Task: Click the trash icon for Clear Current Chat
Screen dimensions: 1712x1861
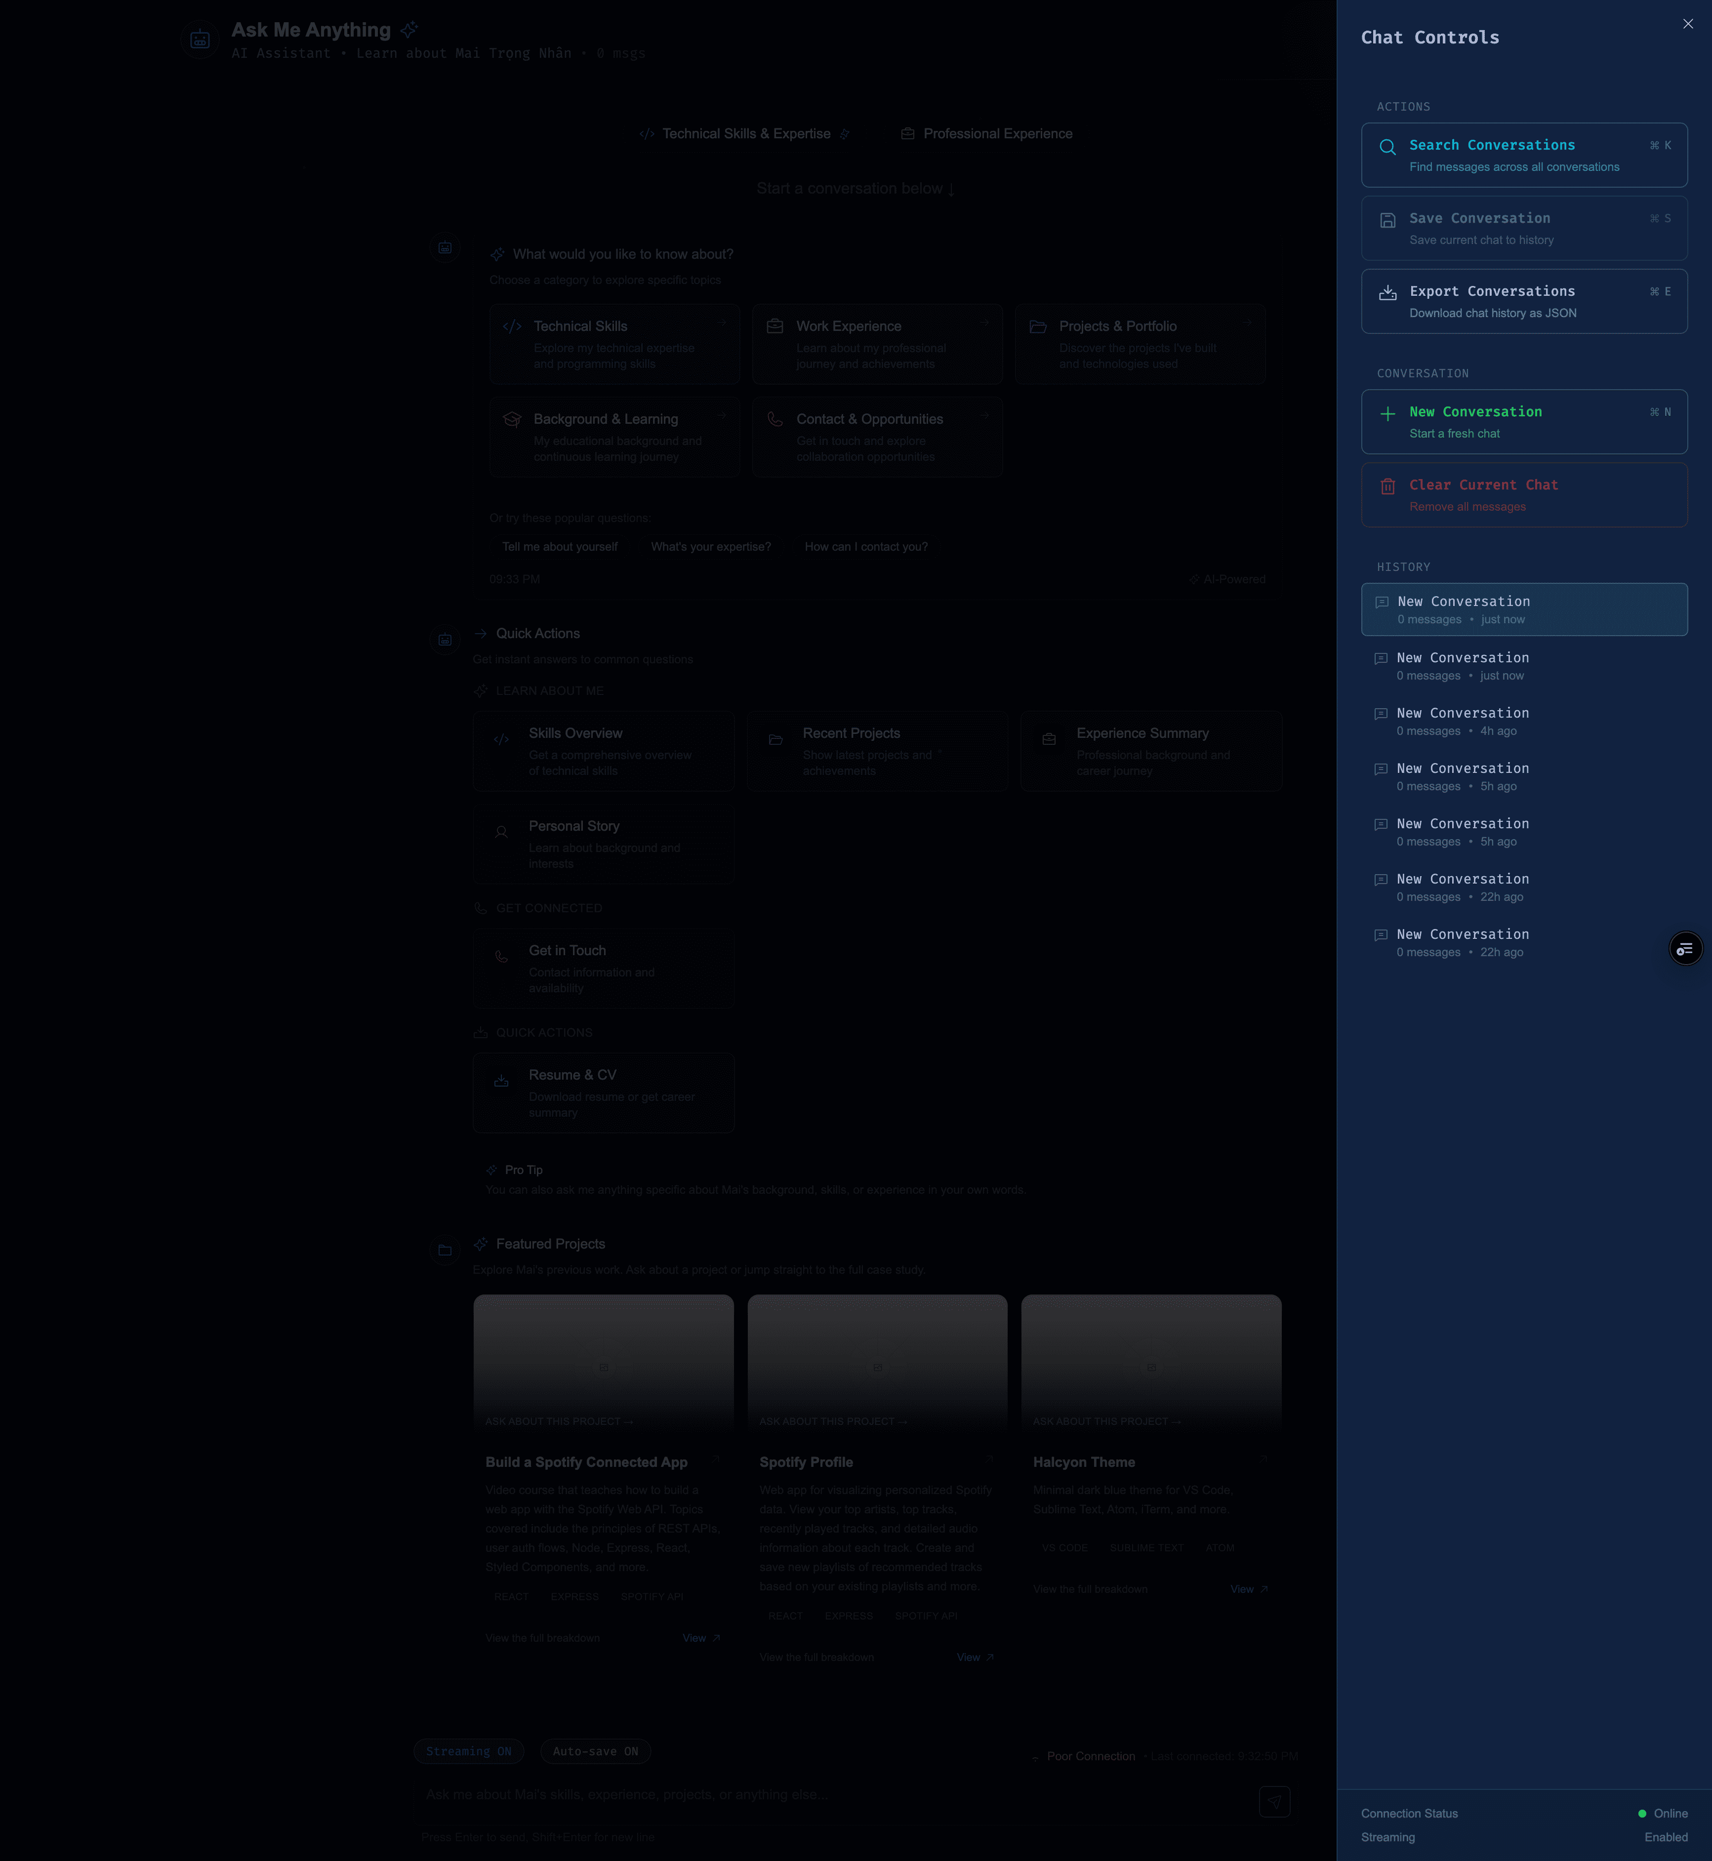Action: click(x=1388, y=485)
